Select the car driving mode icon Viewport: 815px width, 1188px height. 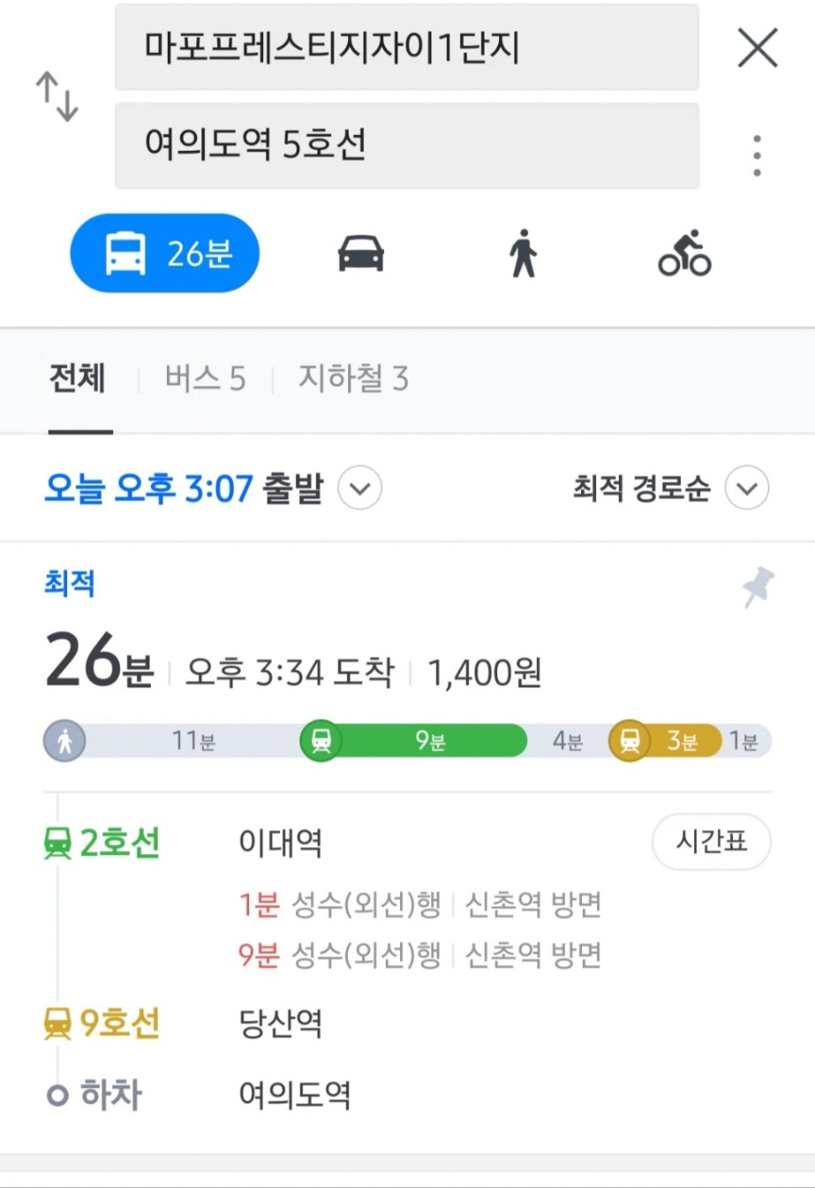pos(361,253)
